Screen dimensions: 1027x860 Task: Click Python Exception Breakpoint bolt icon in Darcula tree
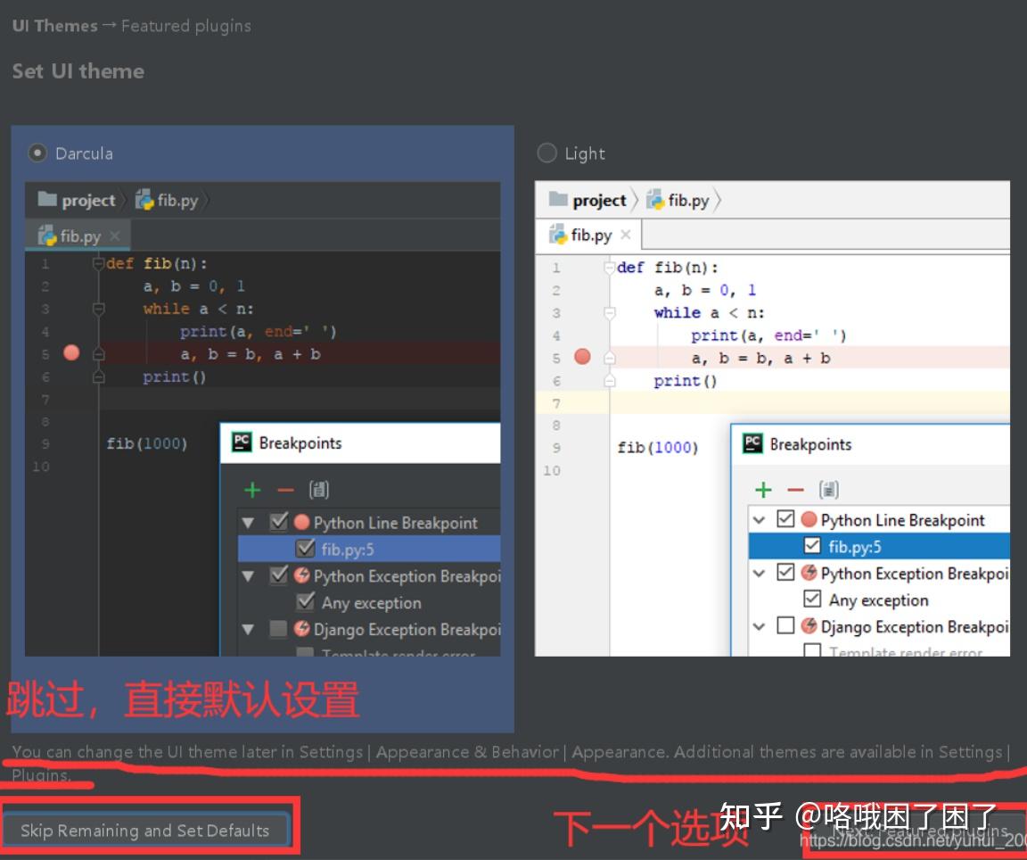(x=302, y=575)
